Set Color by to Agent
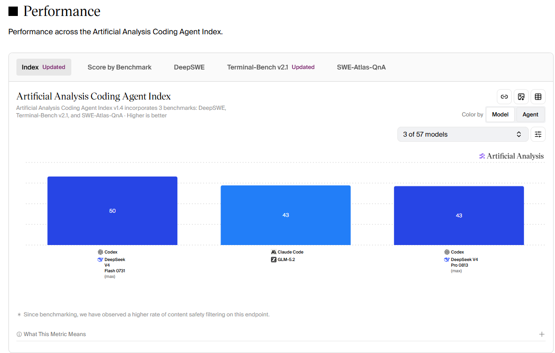Screen dimensions: 555x353 (530, 115)
